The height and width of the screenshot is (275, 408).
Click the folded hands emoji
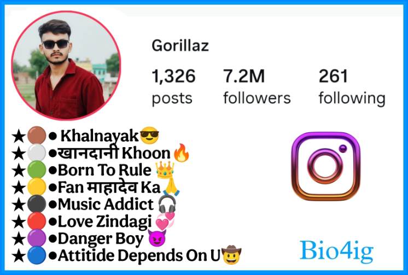pyautogui.click(x=171, y=186)
